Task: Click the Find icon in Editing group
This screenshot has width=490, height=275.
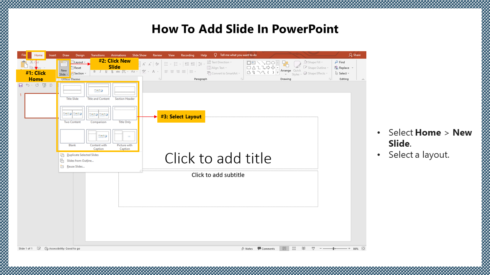Action: (336, 62)
